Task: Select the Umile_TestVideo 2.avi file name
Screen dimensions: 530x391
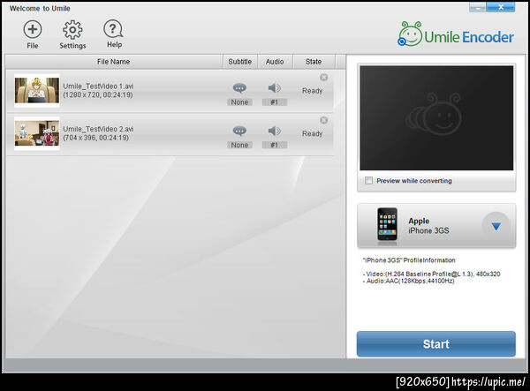Action: (x=98, y=129)
